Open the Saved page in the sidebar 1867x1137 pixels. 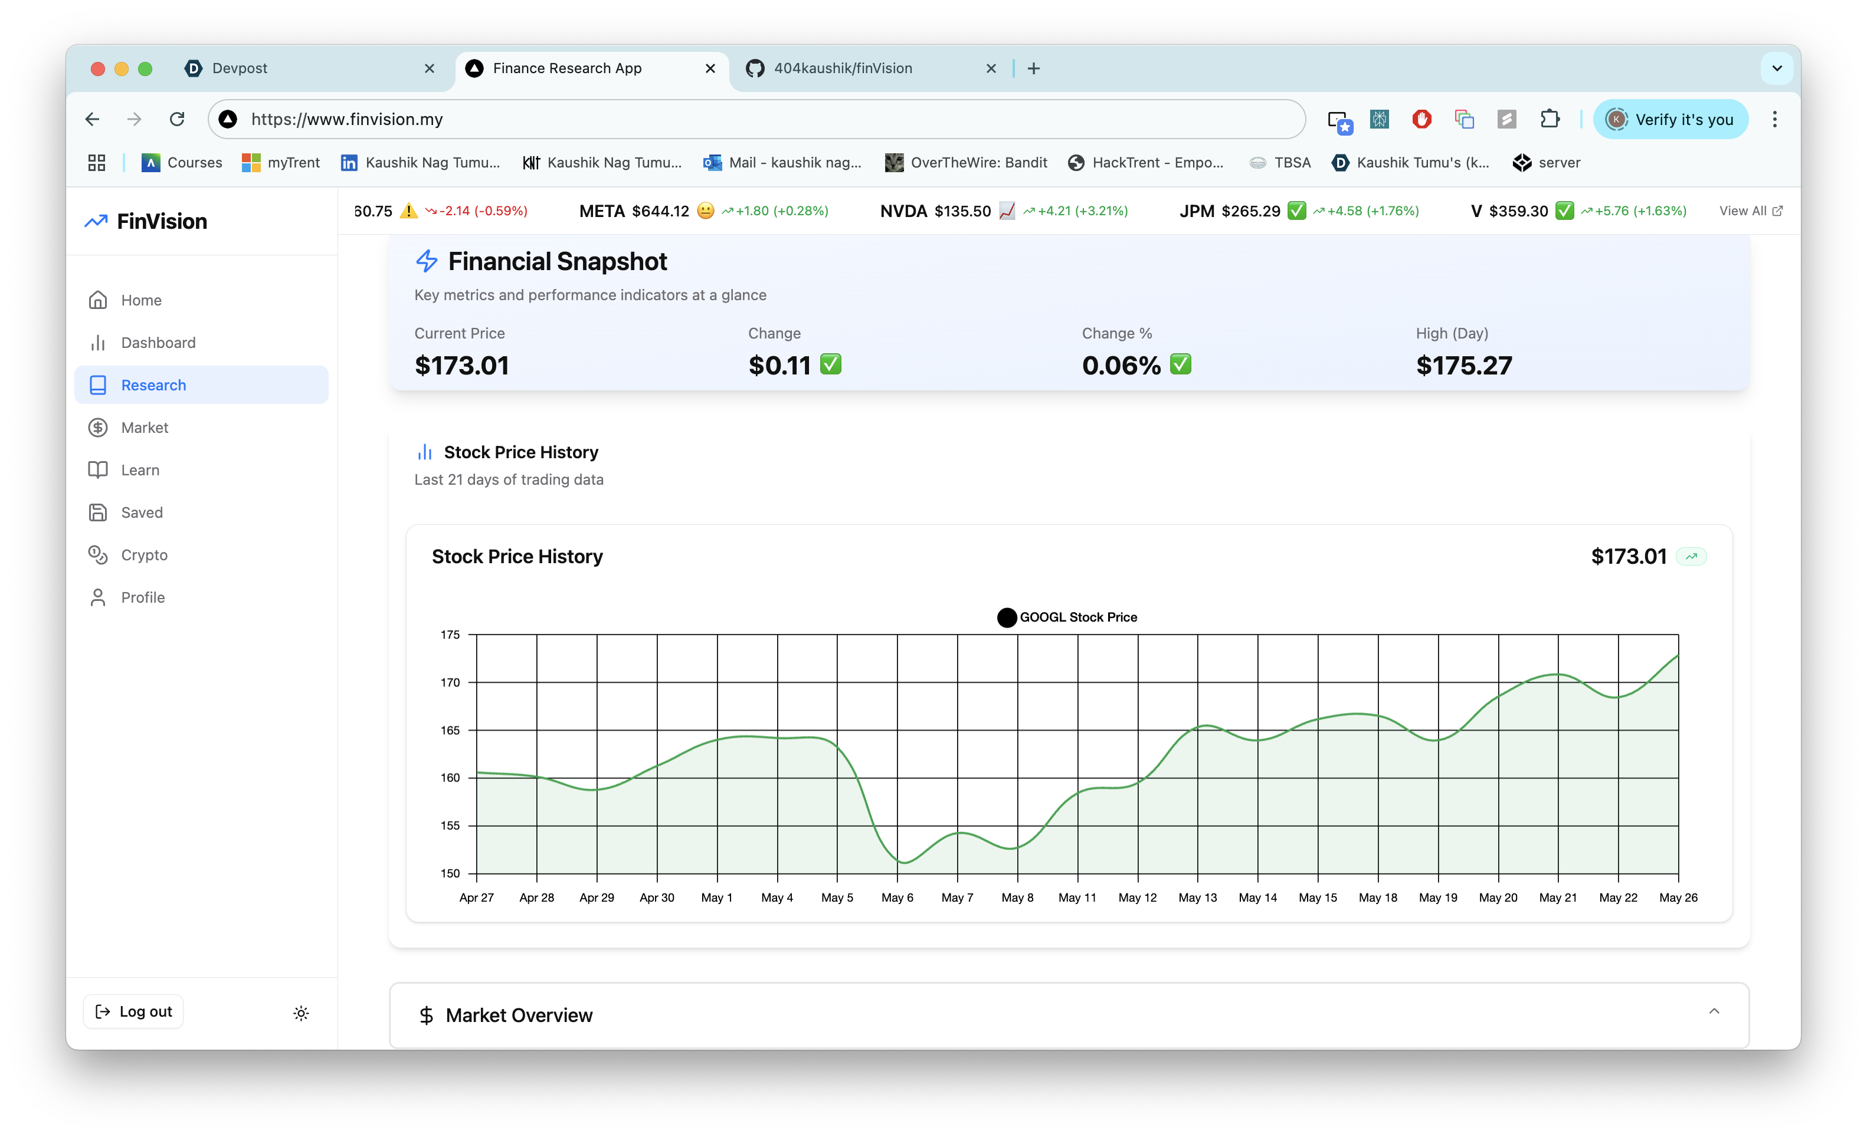tap(142, 513)
